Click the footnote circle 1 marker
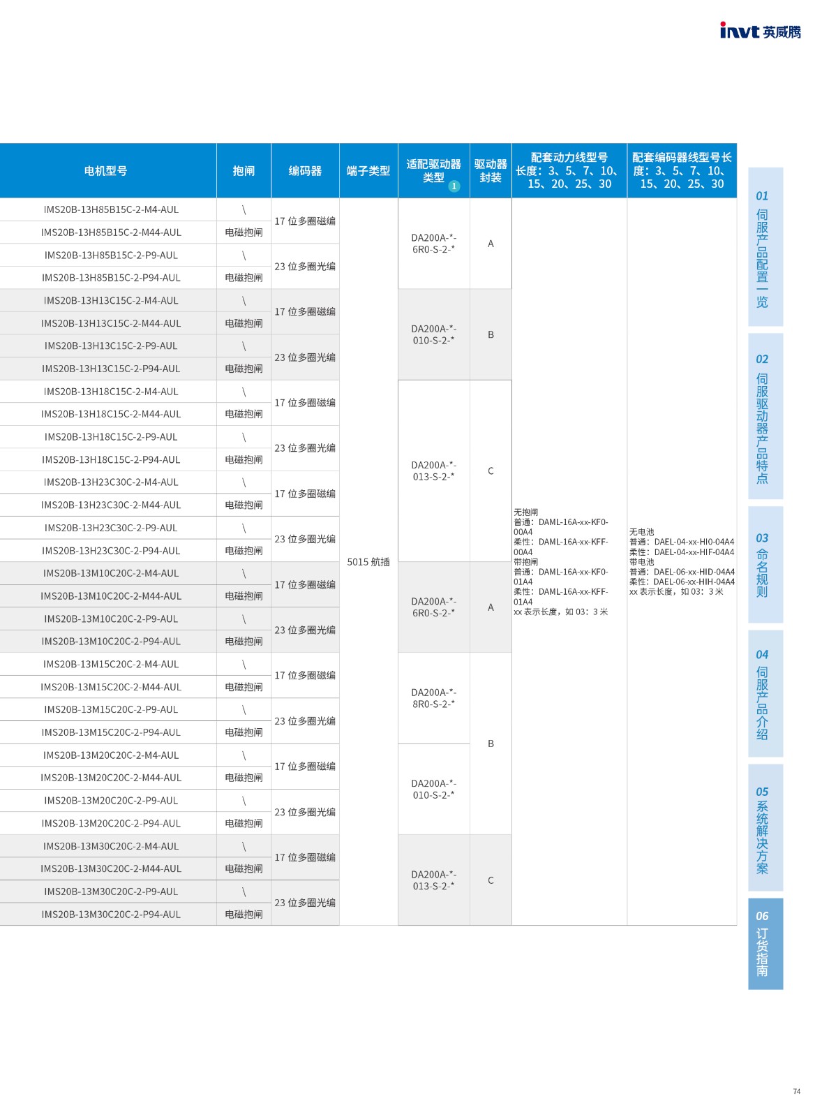Viewport: 822px width, 1117px height. coord(454,186)
